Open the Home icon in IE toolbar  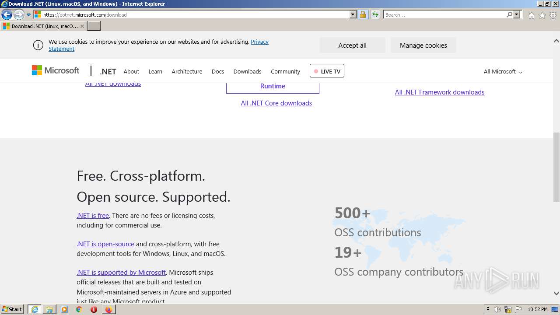click(531, 15)
